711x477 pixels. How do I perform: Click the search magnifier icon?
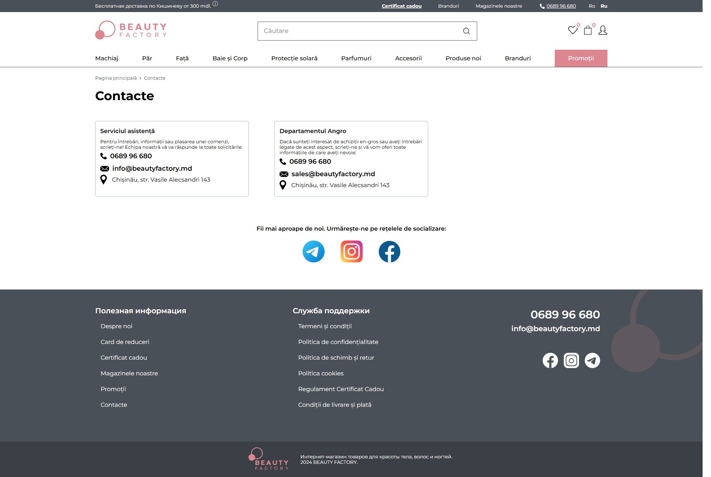[x=466, y=31]
